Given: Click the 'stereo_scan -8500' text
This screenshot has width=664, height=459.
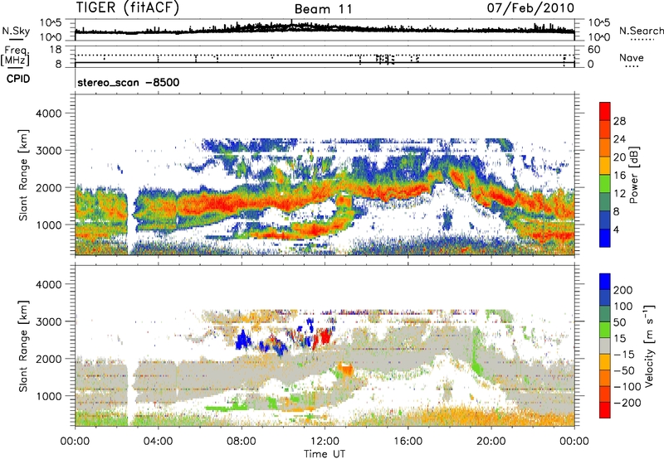Looking at the screenshot, I should (129, 83).
